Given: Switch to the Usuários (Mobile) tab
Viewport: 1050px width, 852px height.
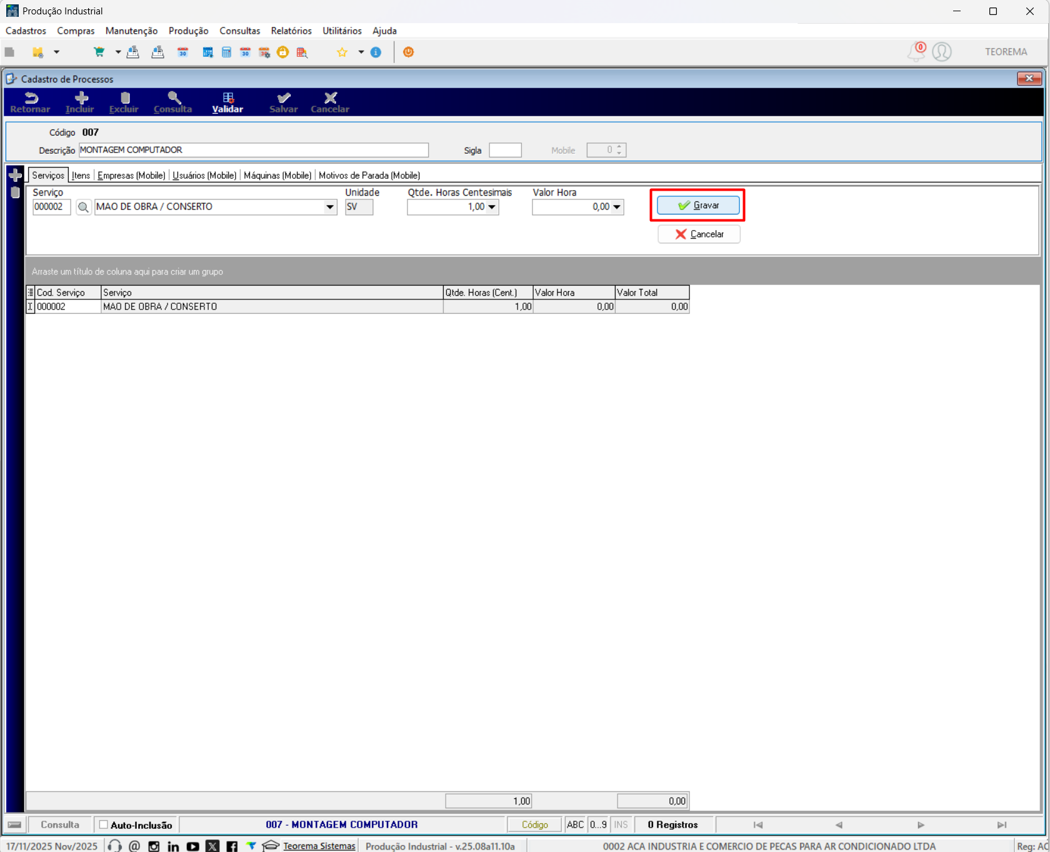Looking at the screenshot, I should 204,176.
